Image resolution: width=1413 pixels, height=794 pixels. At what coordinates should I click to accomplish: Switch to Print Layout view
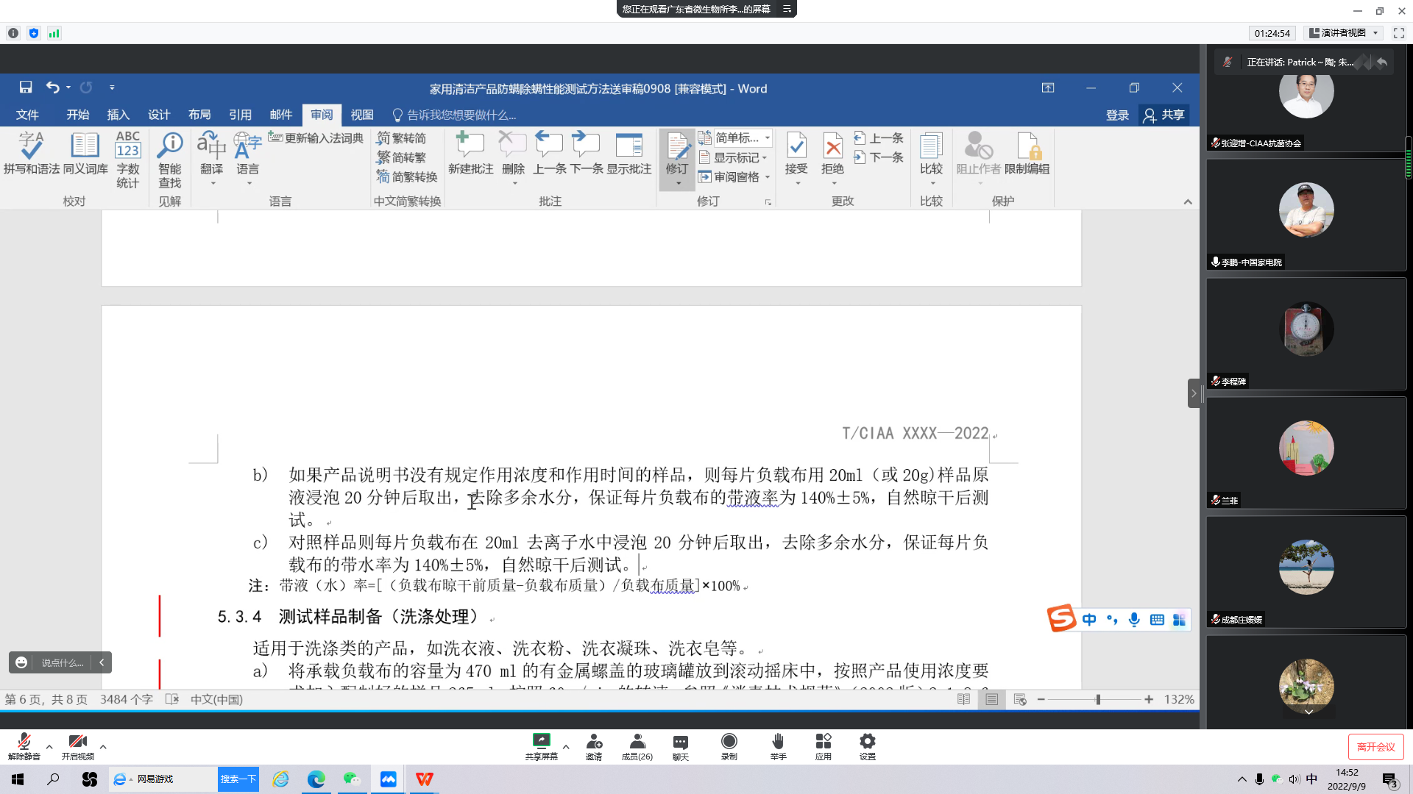991,699
